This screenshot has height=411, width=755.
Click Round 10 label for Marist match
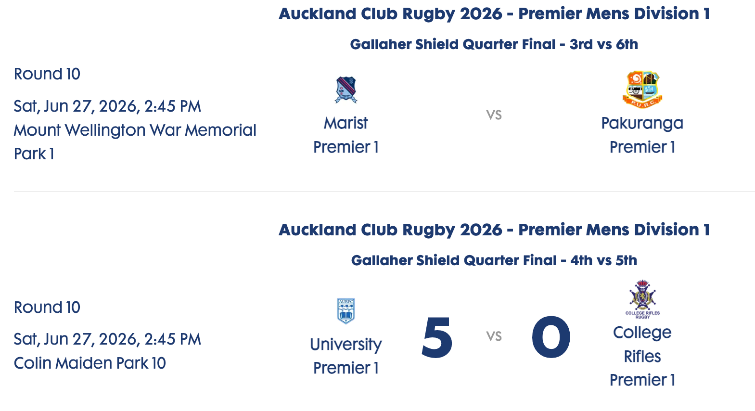coord(47,74)
